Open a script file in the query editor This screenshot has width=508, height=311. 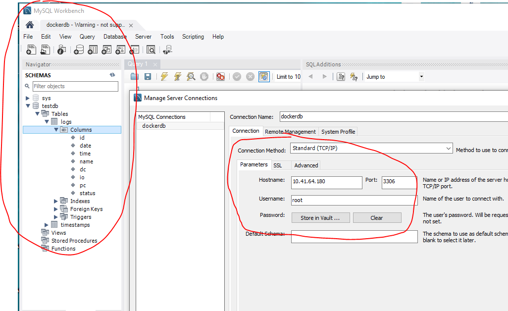point(135,76)
